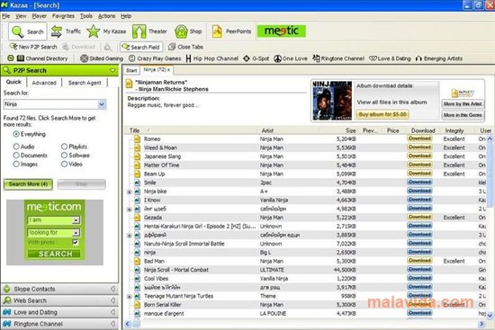
Task: Close all tabs with Close Tabs
Action: (185, 47)
